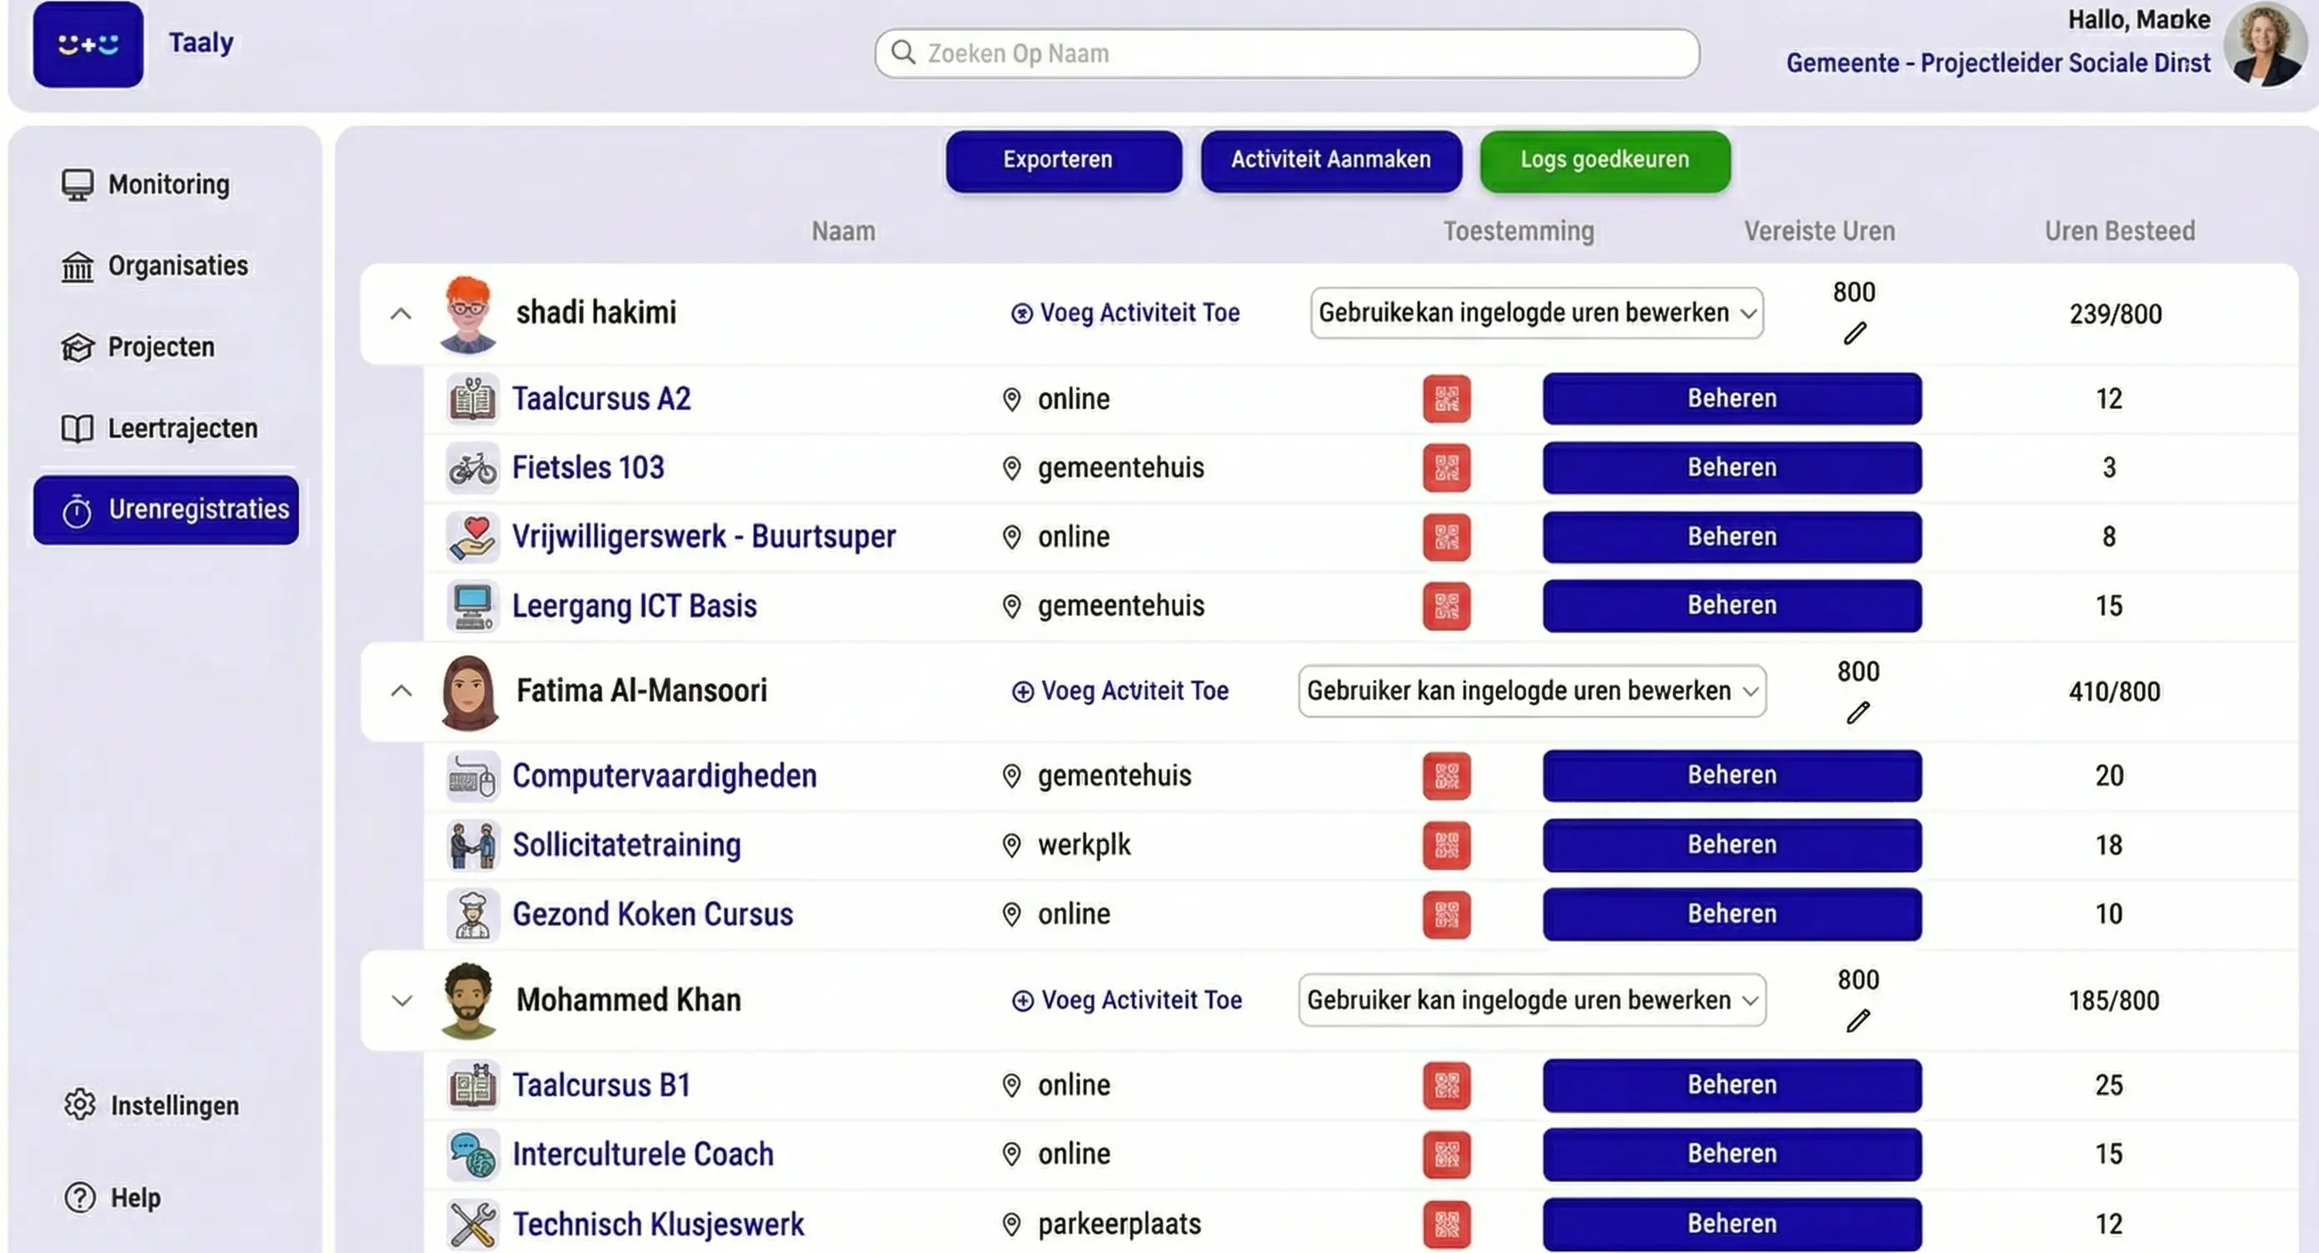Navigate to Leertrajecten
2319x1253 pixels.
tap(158, 428)
